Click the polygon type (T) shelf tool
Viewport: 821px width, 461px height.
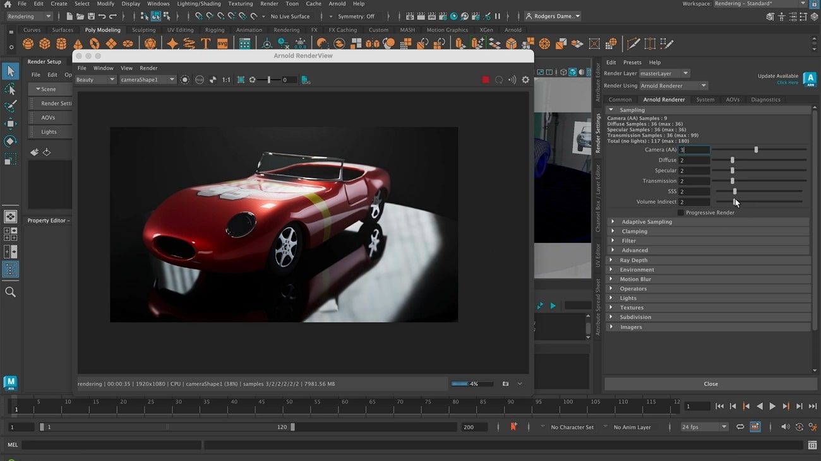pyautogui.click(x=205, y=44)
